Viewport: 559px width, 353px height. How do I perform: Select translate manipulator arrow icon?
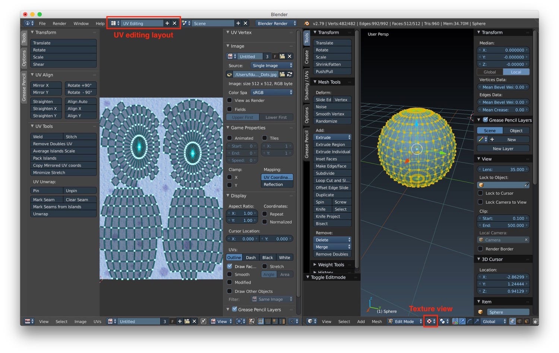click(x=462, y=321)
